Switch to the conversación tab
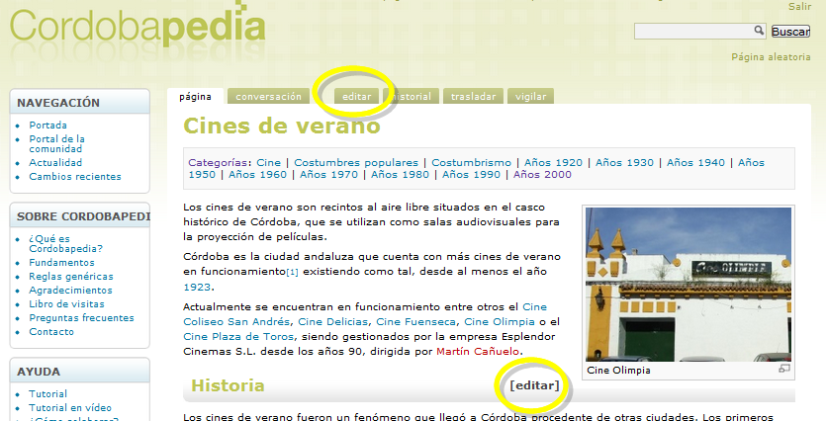Viewport: 826px width, 421px height. click(x=269, y=96)
